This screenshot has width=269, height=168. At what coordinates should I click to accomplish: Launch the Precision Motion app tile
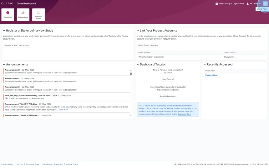tap(38, 15)
